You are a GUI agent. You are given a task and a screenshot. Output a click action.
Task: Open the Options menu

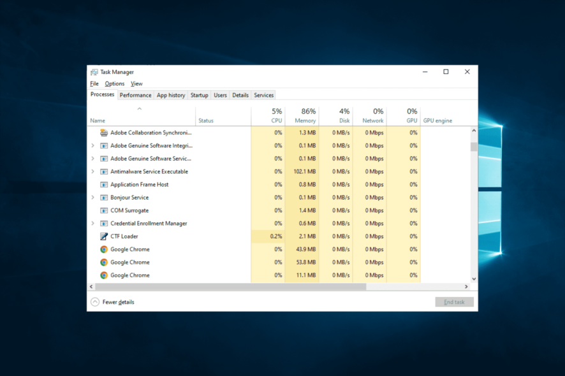coord(114,83)
